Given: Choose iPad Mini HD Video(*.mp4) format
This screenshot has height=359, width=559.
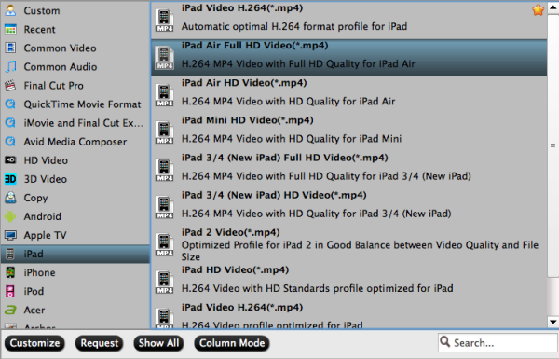Looking at the screenshot, I should [x=348, y=130].
